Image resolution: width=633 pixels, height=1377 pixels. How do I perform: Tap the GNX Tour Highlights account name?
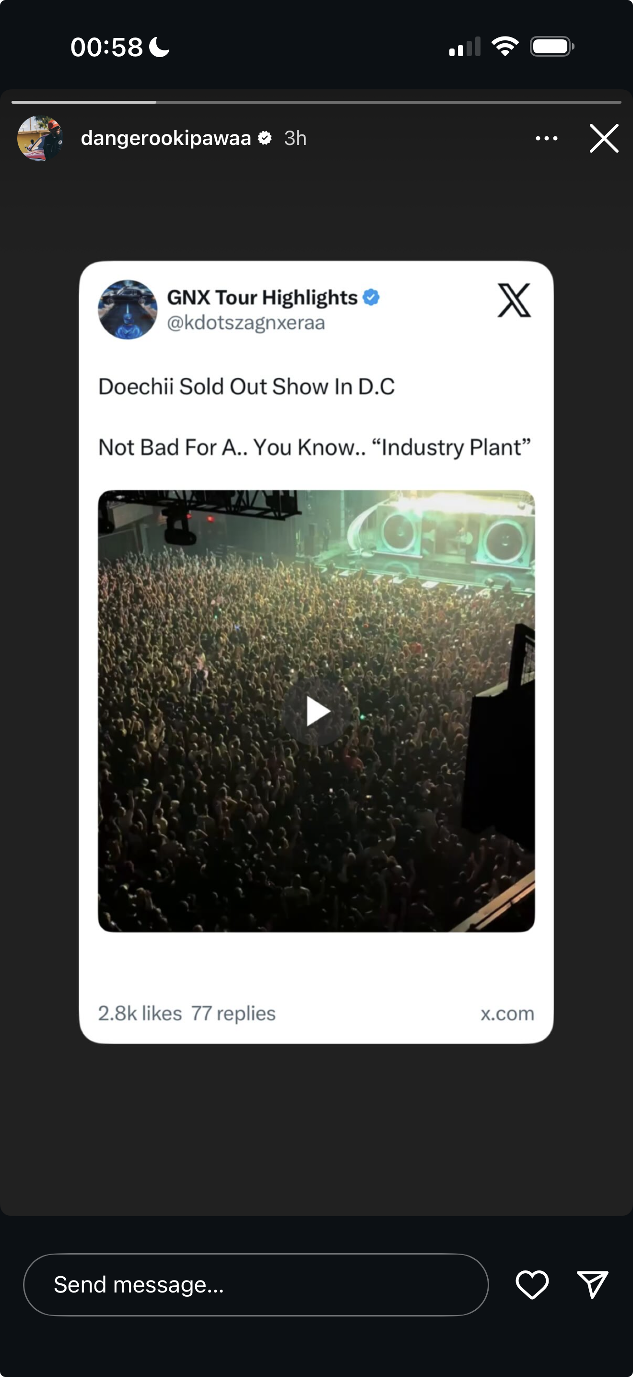pos(262,297)
